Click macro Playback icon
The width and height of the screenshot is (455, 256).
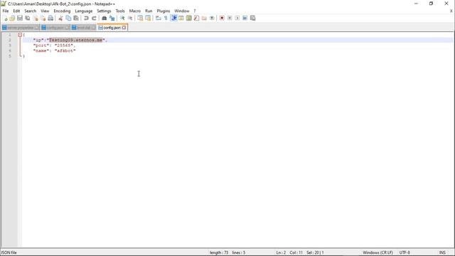point(237,18)
